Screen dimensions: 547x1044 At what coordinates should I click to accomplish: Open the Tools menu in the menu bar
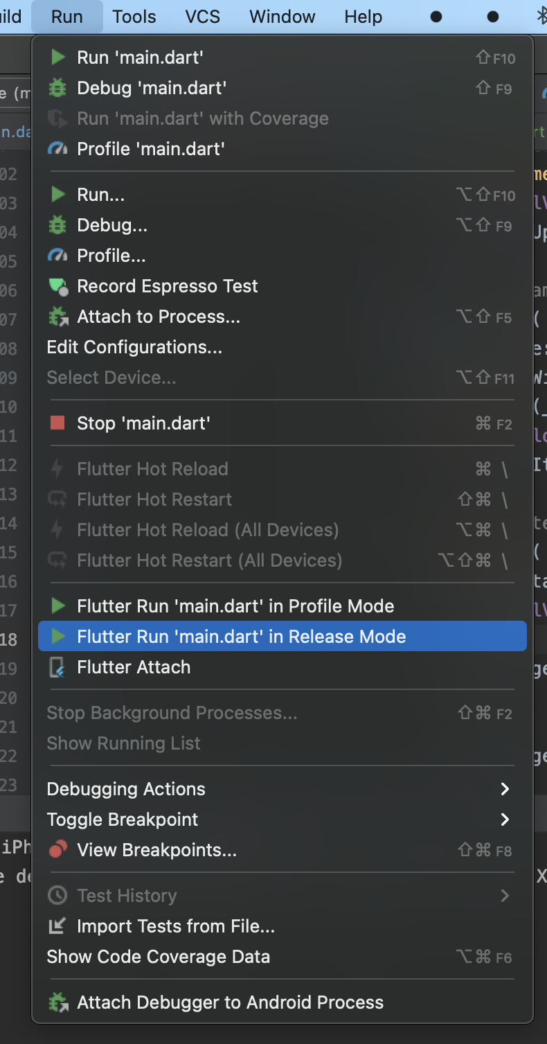pyautogui.click(x=134, y=17)
